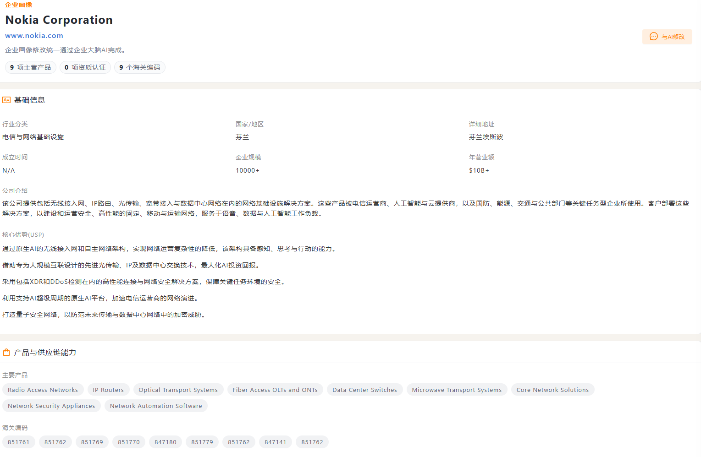Click the 年营业额 field label

pyautogui.click(x=481, y=157)
